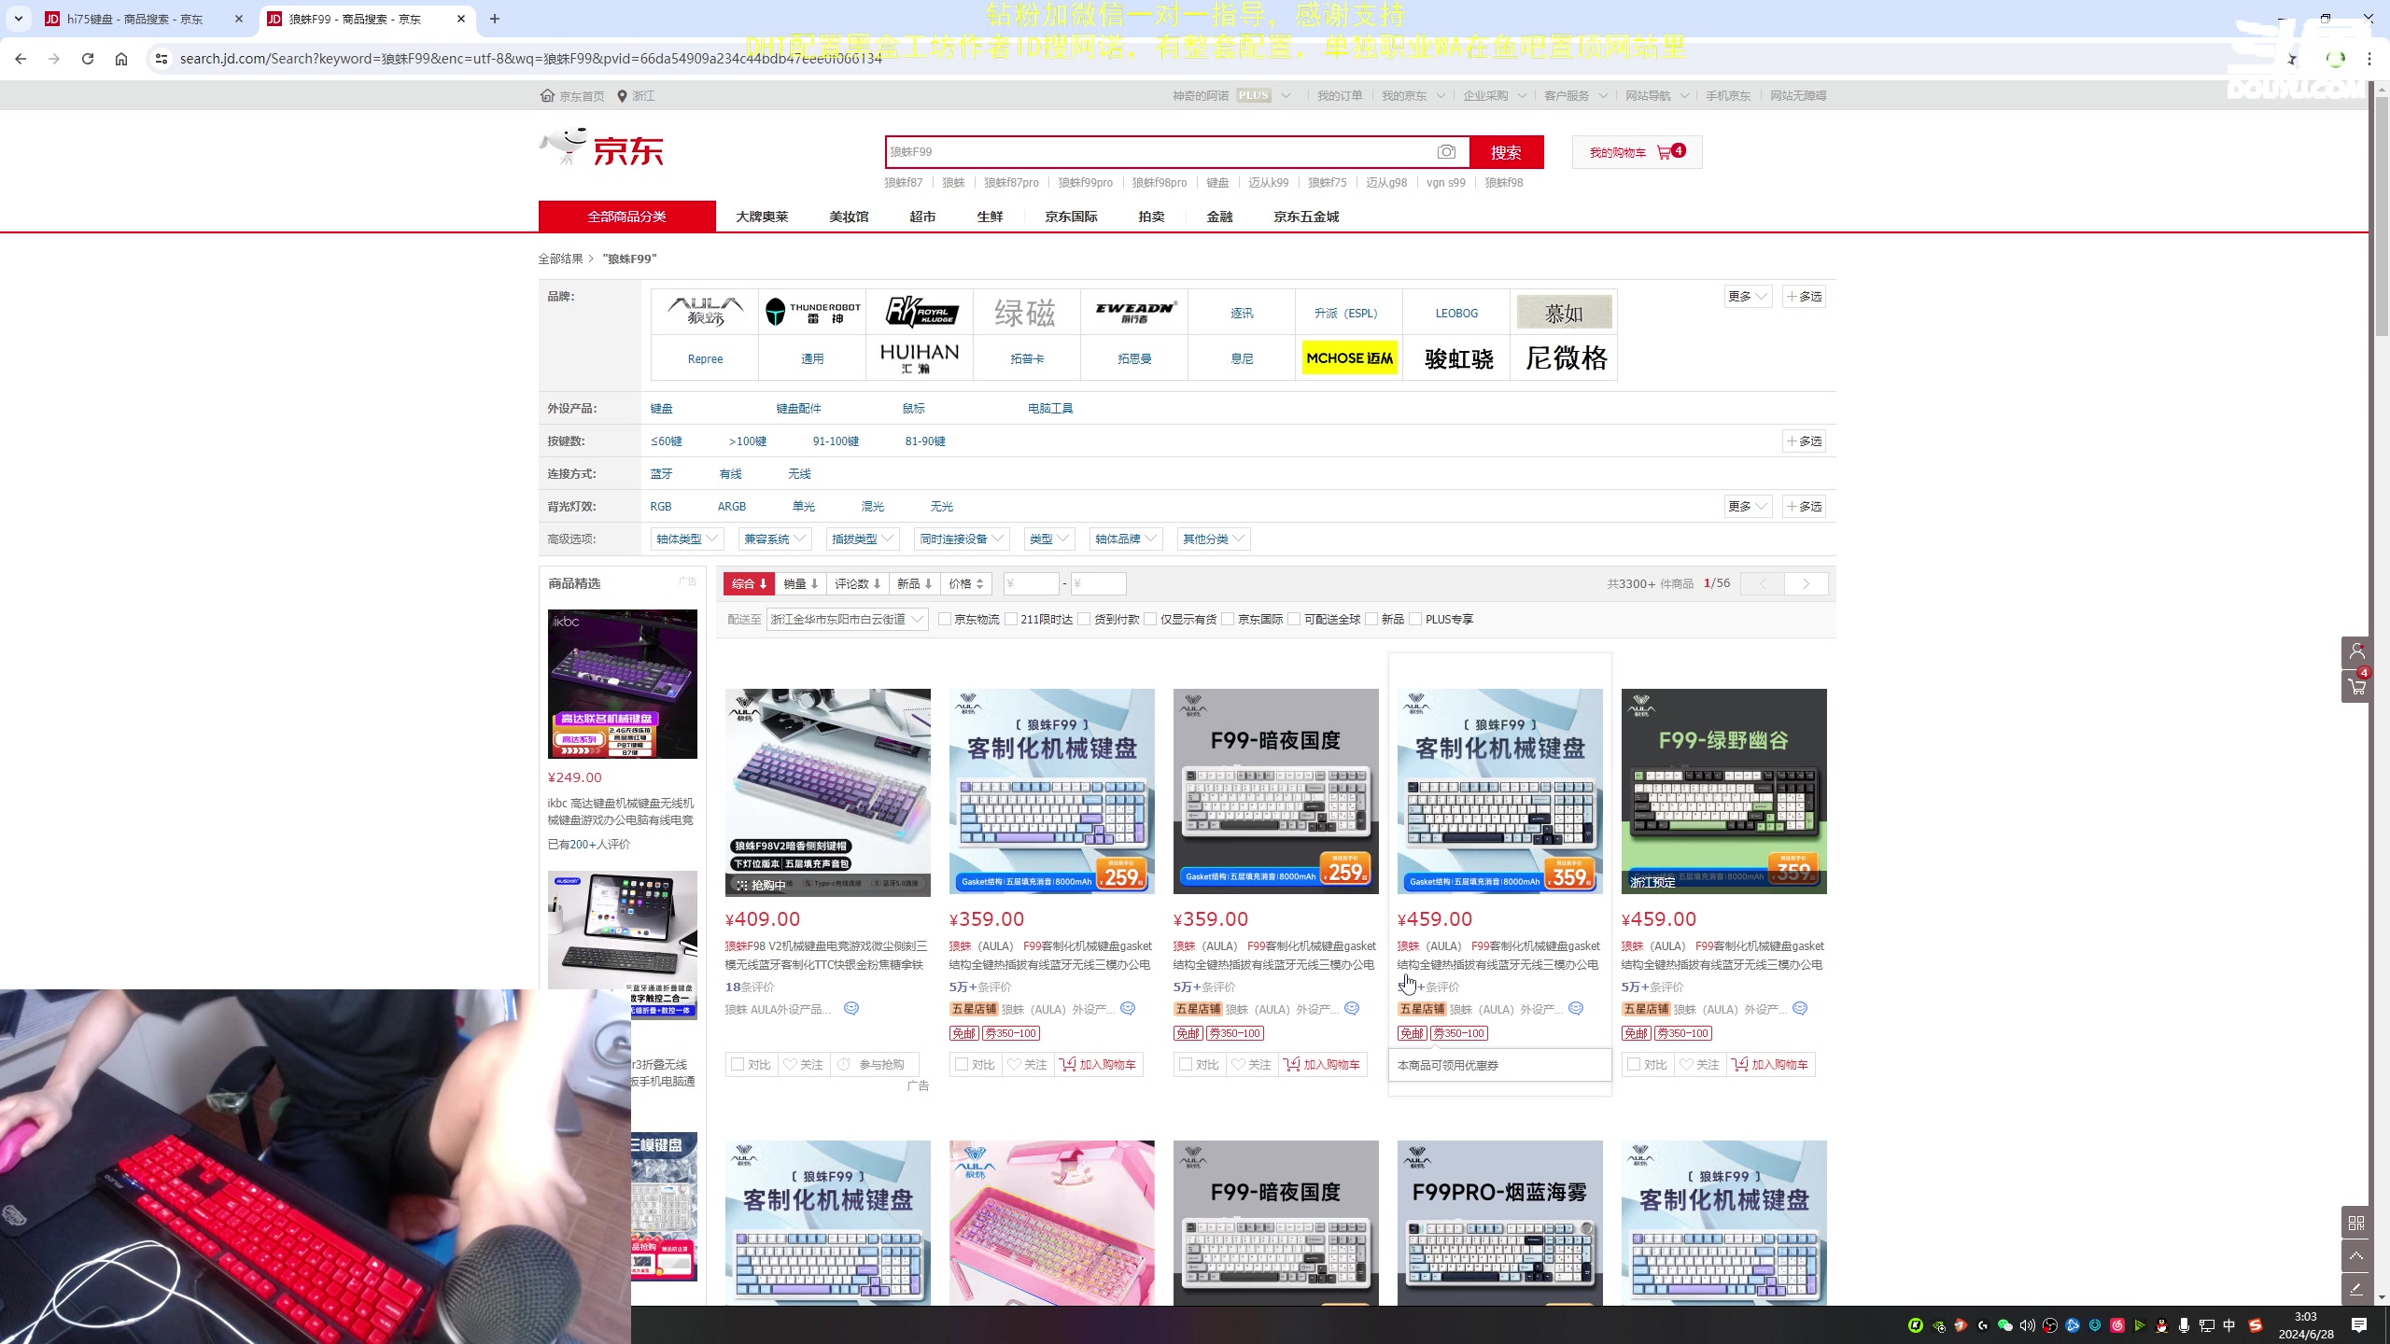Screen dimensions: 2390x1344
Task: Filter by 蓝牙 connection type
Action: 661,474
